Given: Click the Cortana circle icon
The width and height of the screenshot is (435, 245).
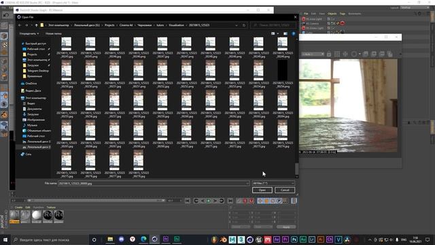Looking at the screenshot, I should click(x=94, y=240).
